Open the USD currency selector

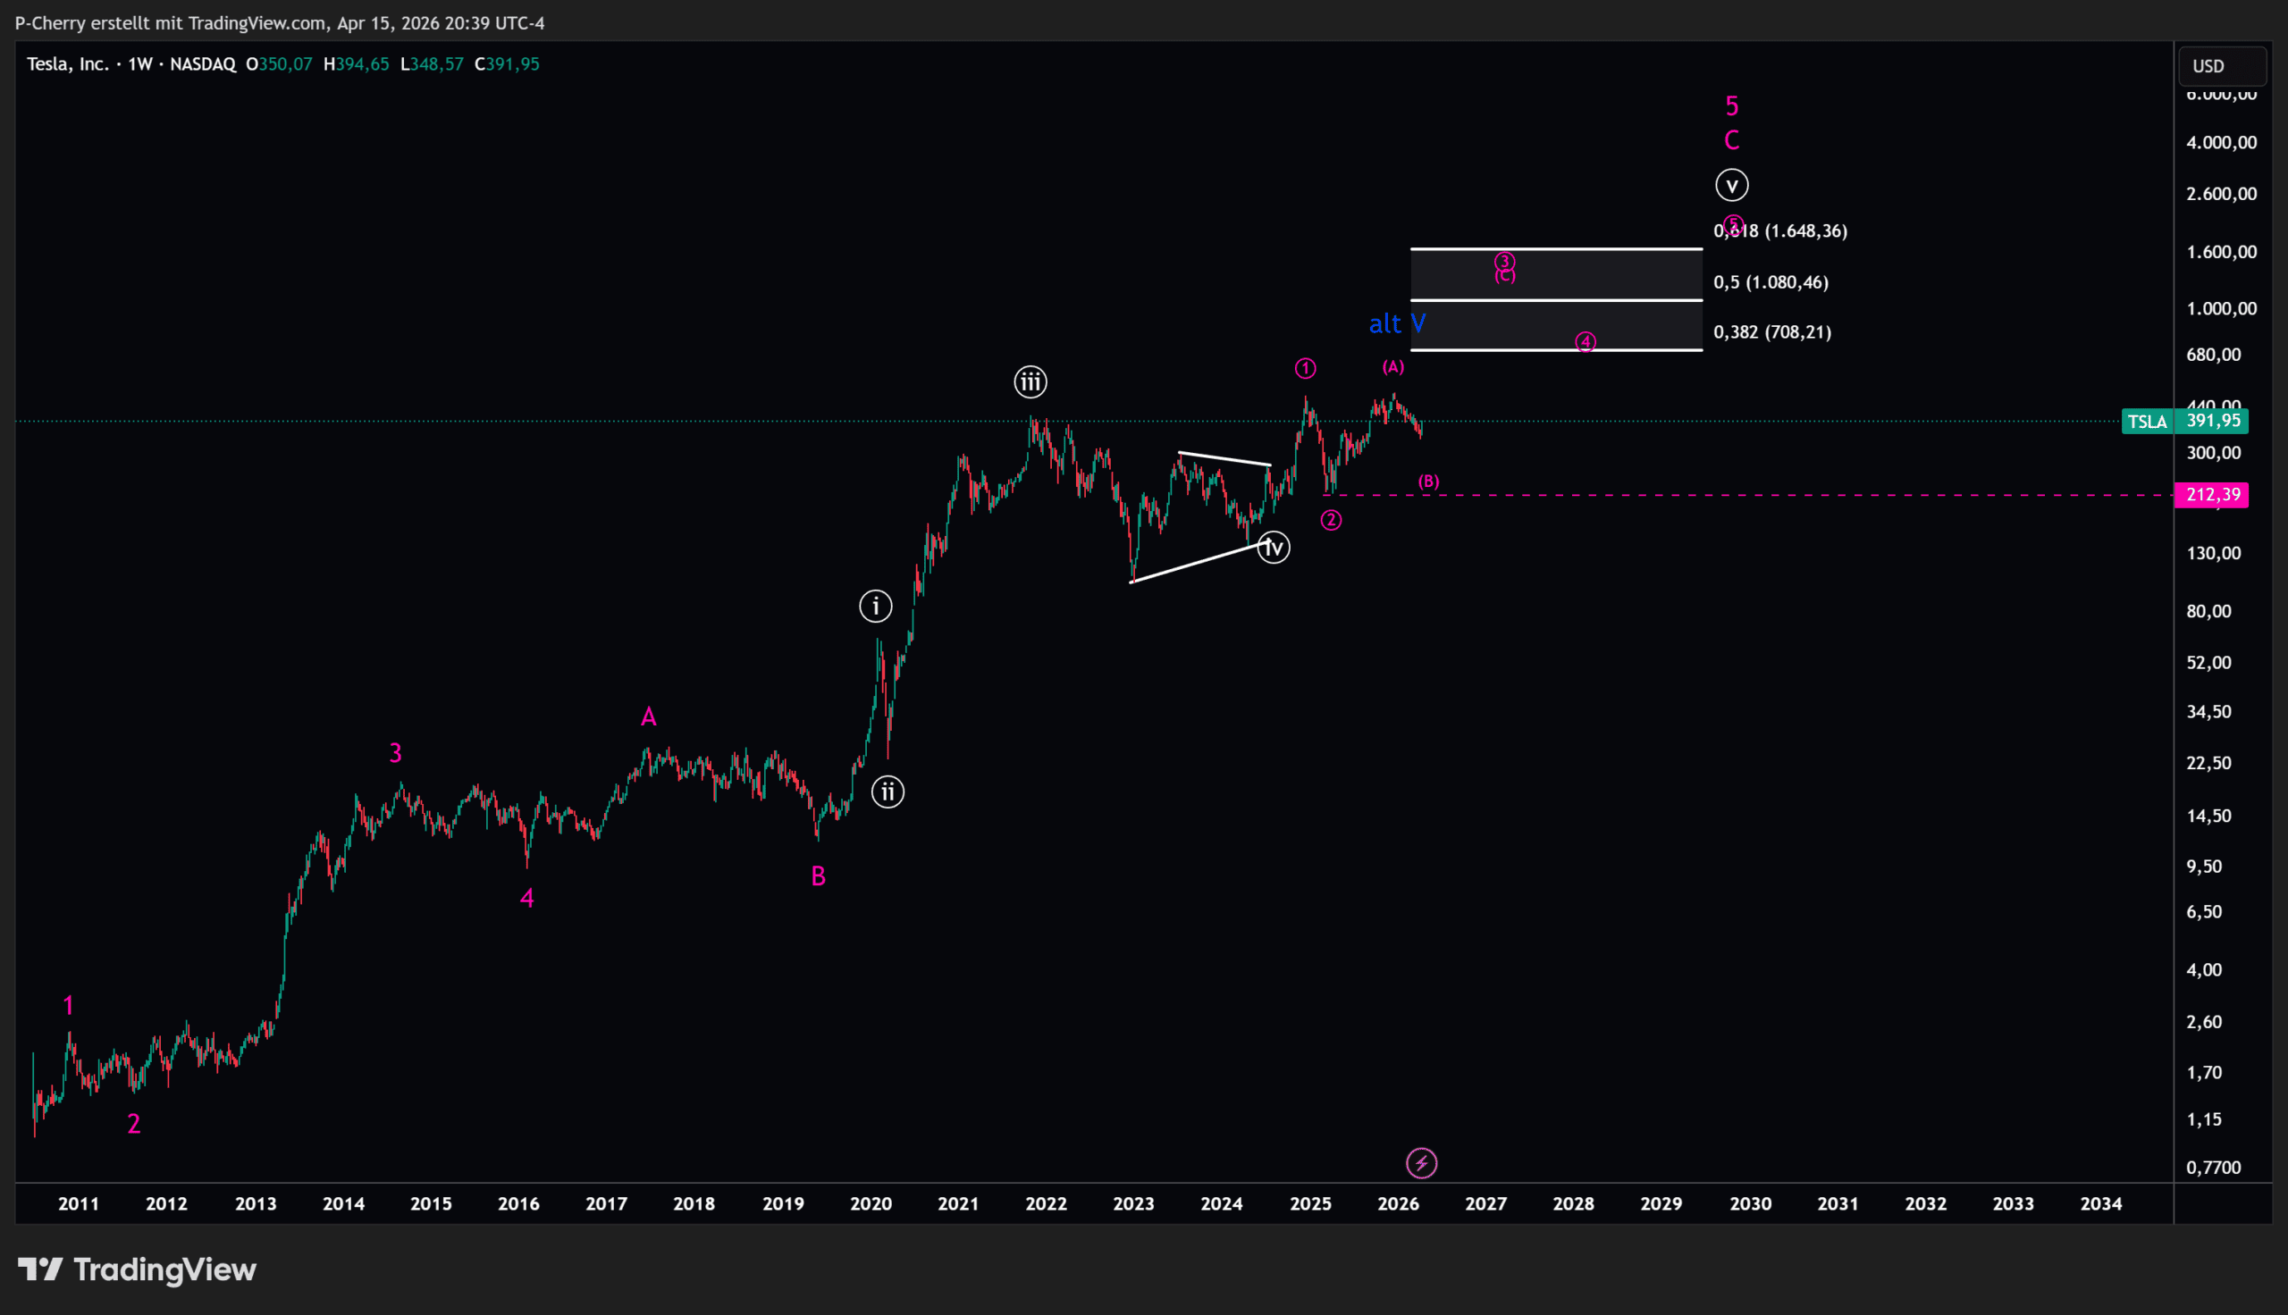pos(2221,66)
